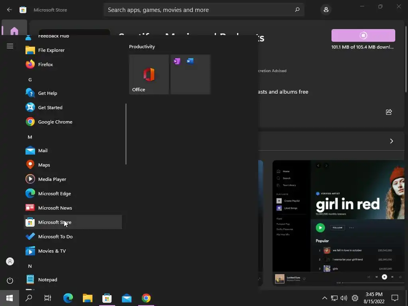Viewport: 408px width, 306px height.
Task: Expand the screenshots section chevron
Action: [x=391, y=141]
